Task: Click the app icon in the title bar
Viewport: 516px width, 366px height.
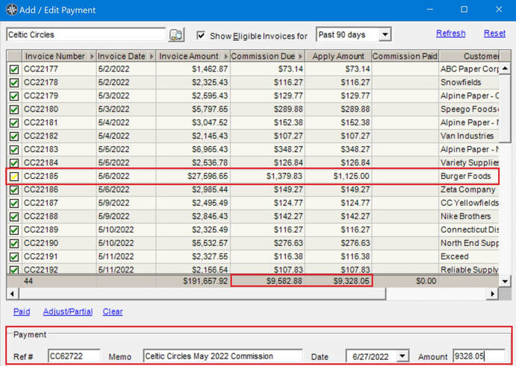Action: pyautogui.click(x=11, y=10)
